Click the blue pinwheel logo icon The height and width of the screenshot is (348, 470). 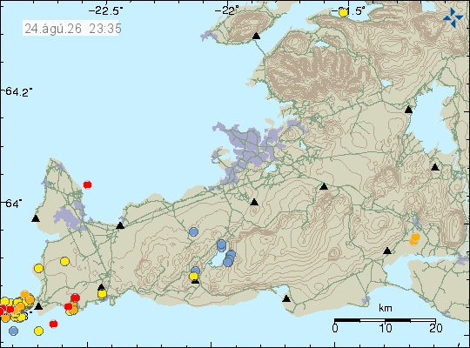pyautogui.click(x=453, y=17)
